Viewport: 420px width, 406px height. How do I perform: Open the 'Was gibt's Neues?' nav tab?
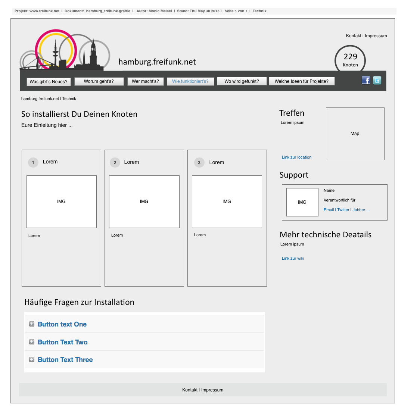tap(49, 82)
